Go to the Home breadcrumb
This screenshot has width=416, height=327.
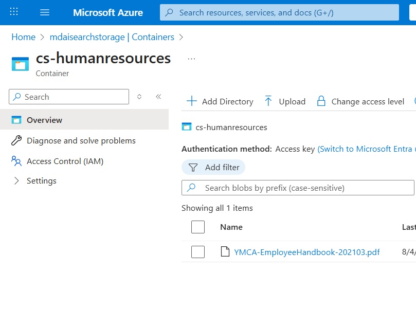point(23,37)
